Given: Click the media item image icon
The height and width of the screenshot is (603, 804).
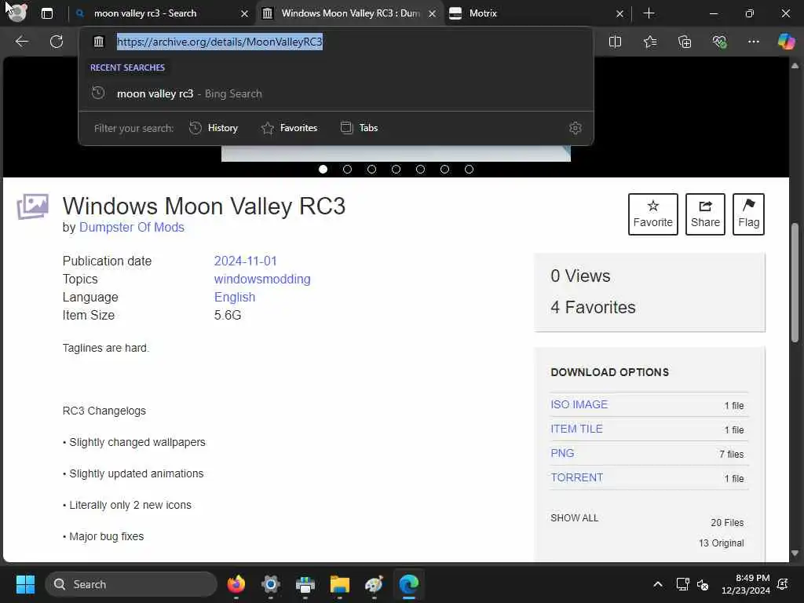Looking at the screenshot, I should (x=33, y=206).
